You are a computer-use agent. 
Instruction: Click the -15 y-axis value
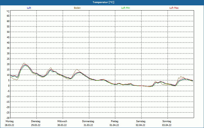point(8,102)
